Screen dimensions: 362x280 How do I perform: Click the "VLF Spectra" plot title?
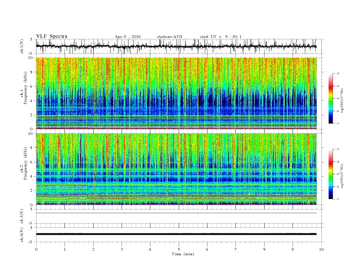coord(52,36)
